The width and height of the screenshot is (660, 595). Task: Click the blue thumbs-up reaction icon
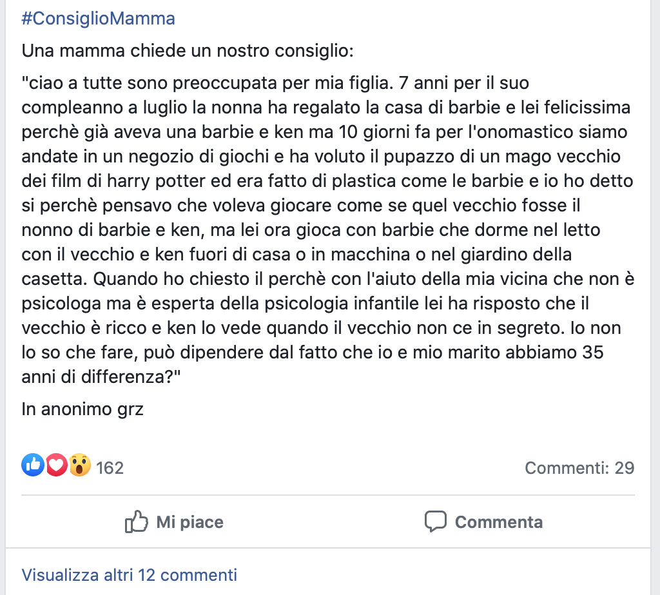(33, 465)
